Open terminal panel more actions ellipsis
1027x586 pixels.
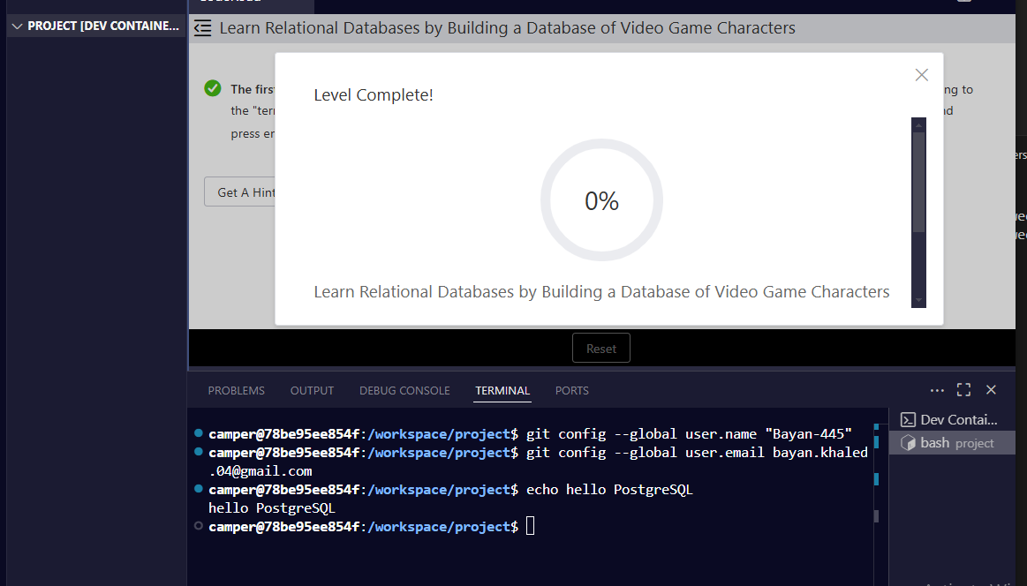(937, 390)
